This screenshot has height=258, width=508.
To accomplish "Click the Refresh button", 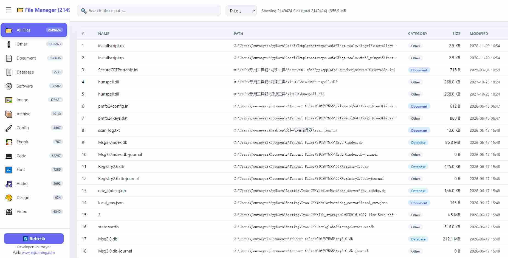I will click(34, 239).
